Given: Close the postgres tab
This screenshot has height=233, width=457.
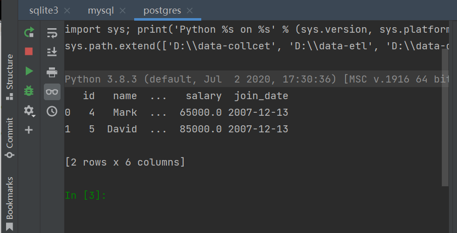Looking at the screenshot, I should (x=190, y=11).
